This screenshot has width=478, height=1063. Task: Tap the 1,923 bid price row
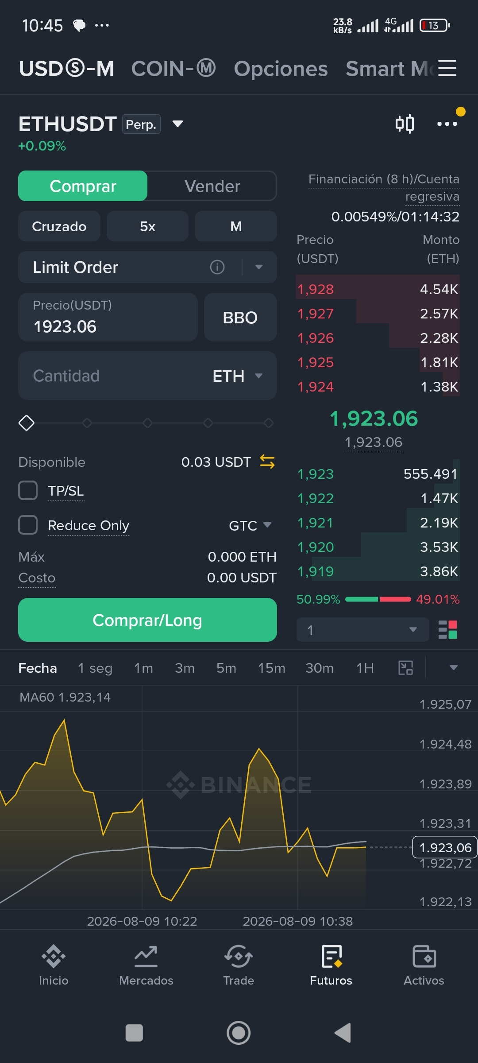pyautogui.click(x=378, y=474)
